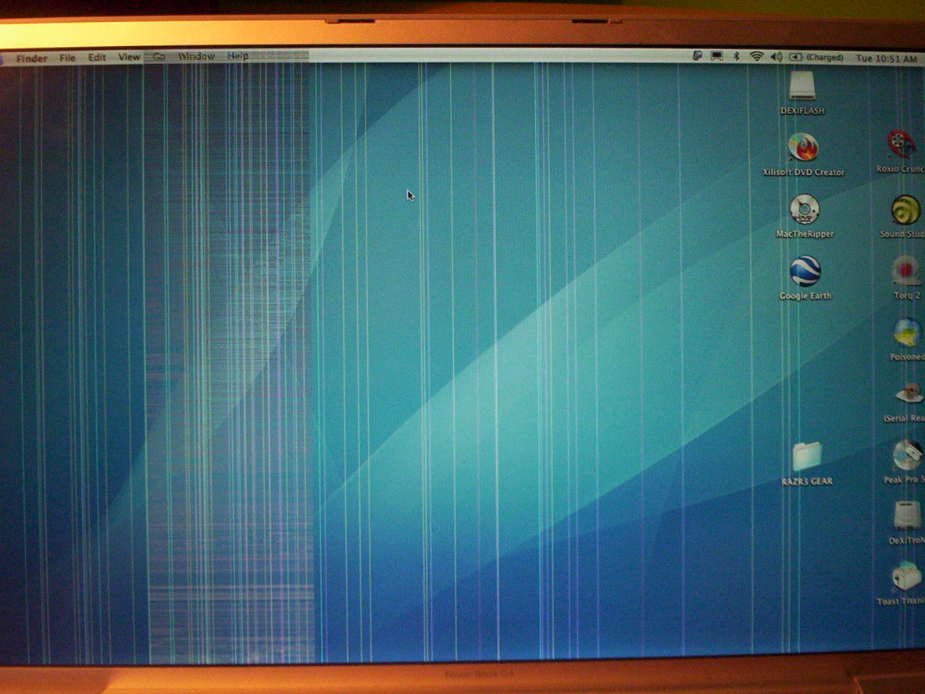Select the Sound Studio icon
This screenshot has width=925, height=694.
(x=905, y=210)
